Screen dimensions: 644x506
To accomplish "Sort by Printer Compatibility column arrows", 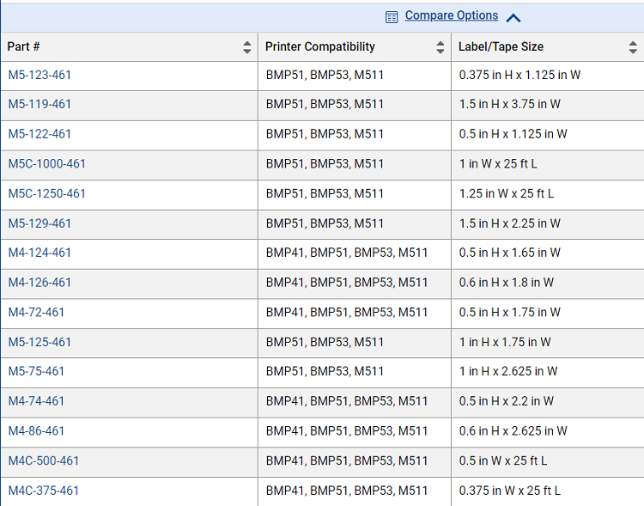I will tap(440, 47).
